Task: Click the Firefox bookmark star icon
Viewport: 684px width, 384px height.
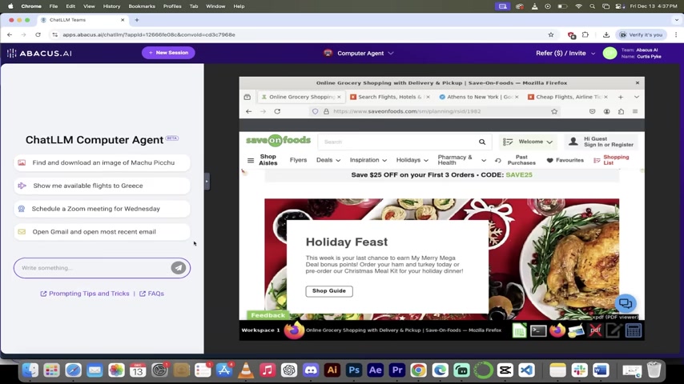Action: pos(554,111)
